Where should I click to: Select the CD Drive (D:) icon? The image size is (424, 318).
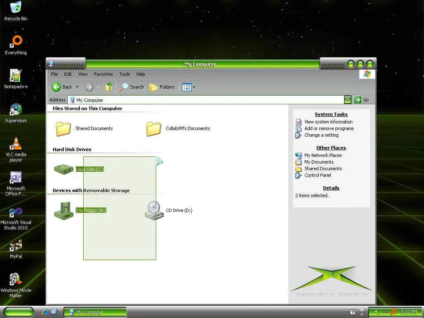[x=154, y=210]
